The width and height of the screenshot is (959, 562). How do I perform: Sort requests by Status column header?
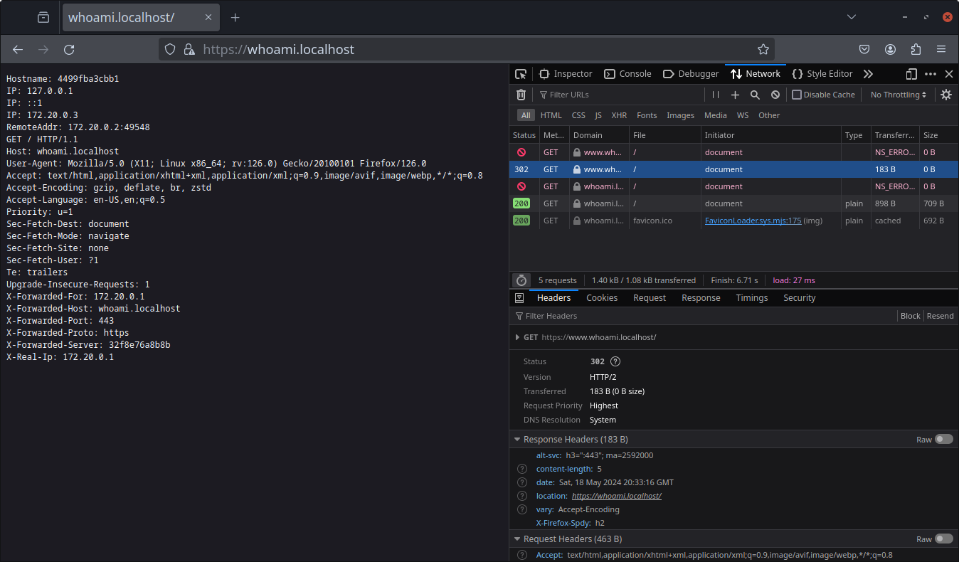tap(524, 135)
